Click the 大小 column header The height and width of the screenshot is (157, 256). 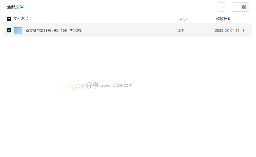tap(183, 19)
